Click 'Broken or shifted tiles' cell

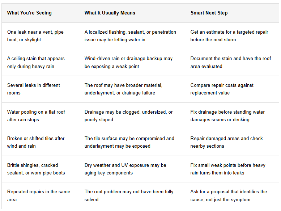(x=40, y=142)
